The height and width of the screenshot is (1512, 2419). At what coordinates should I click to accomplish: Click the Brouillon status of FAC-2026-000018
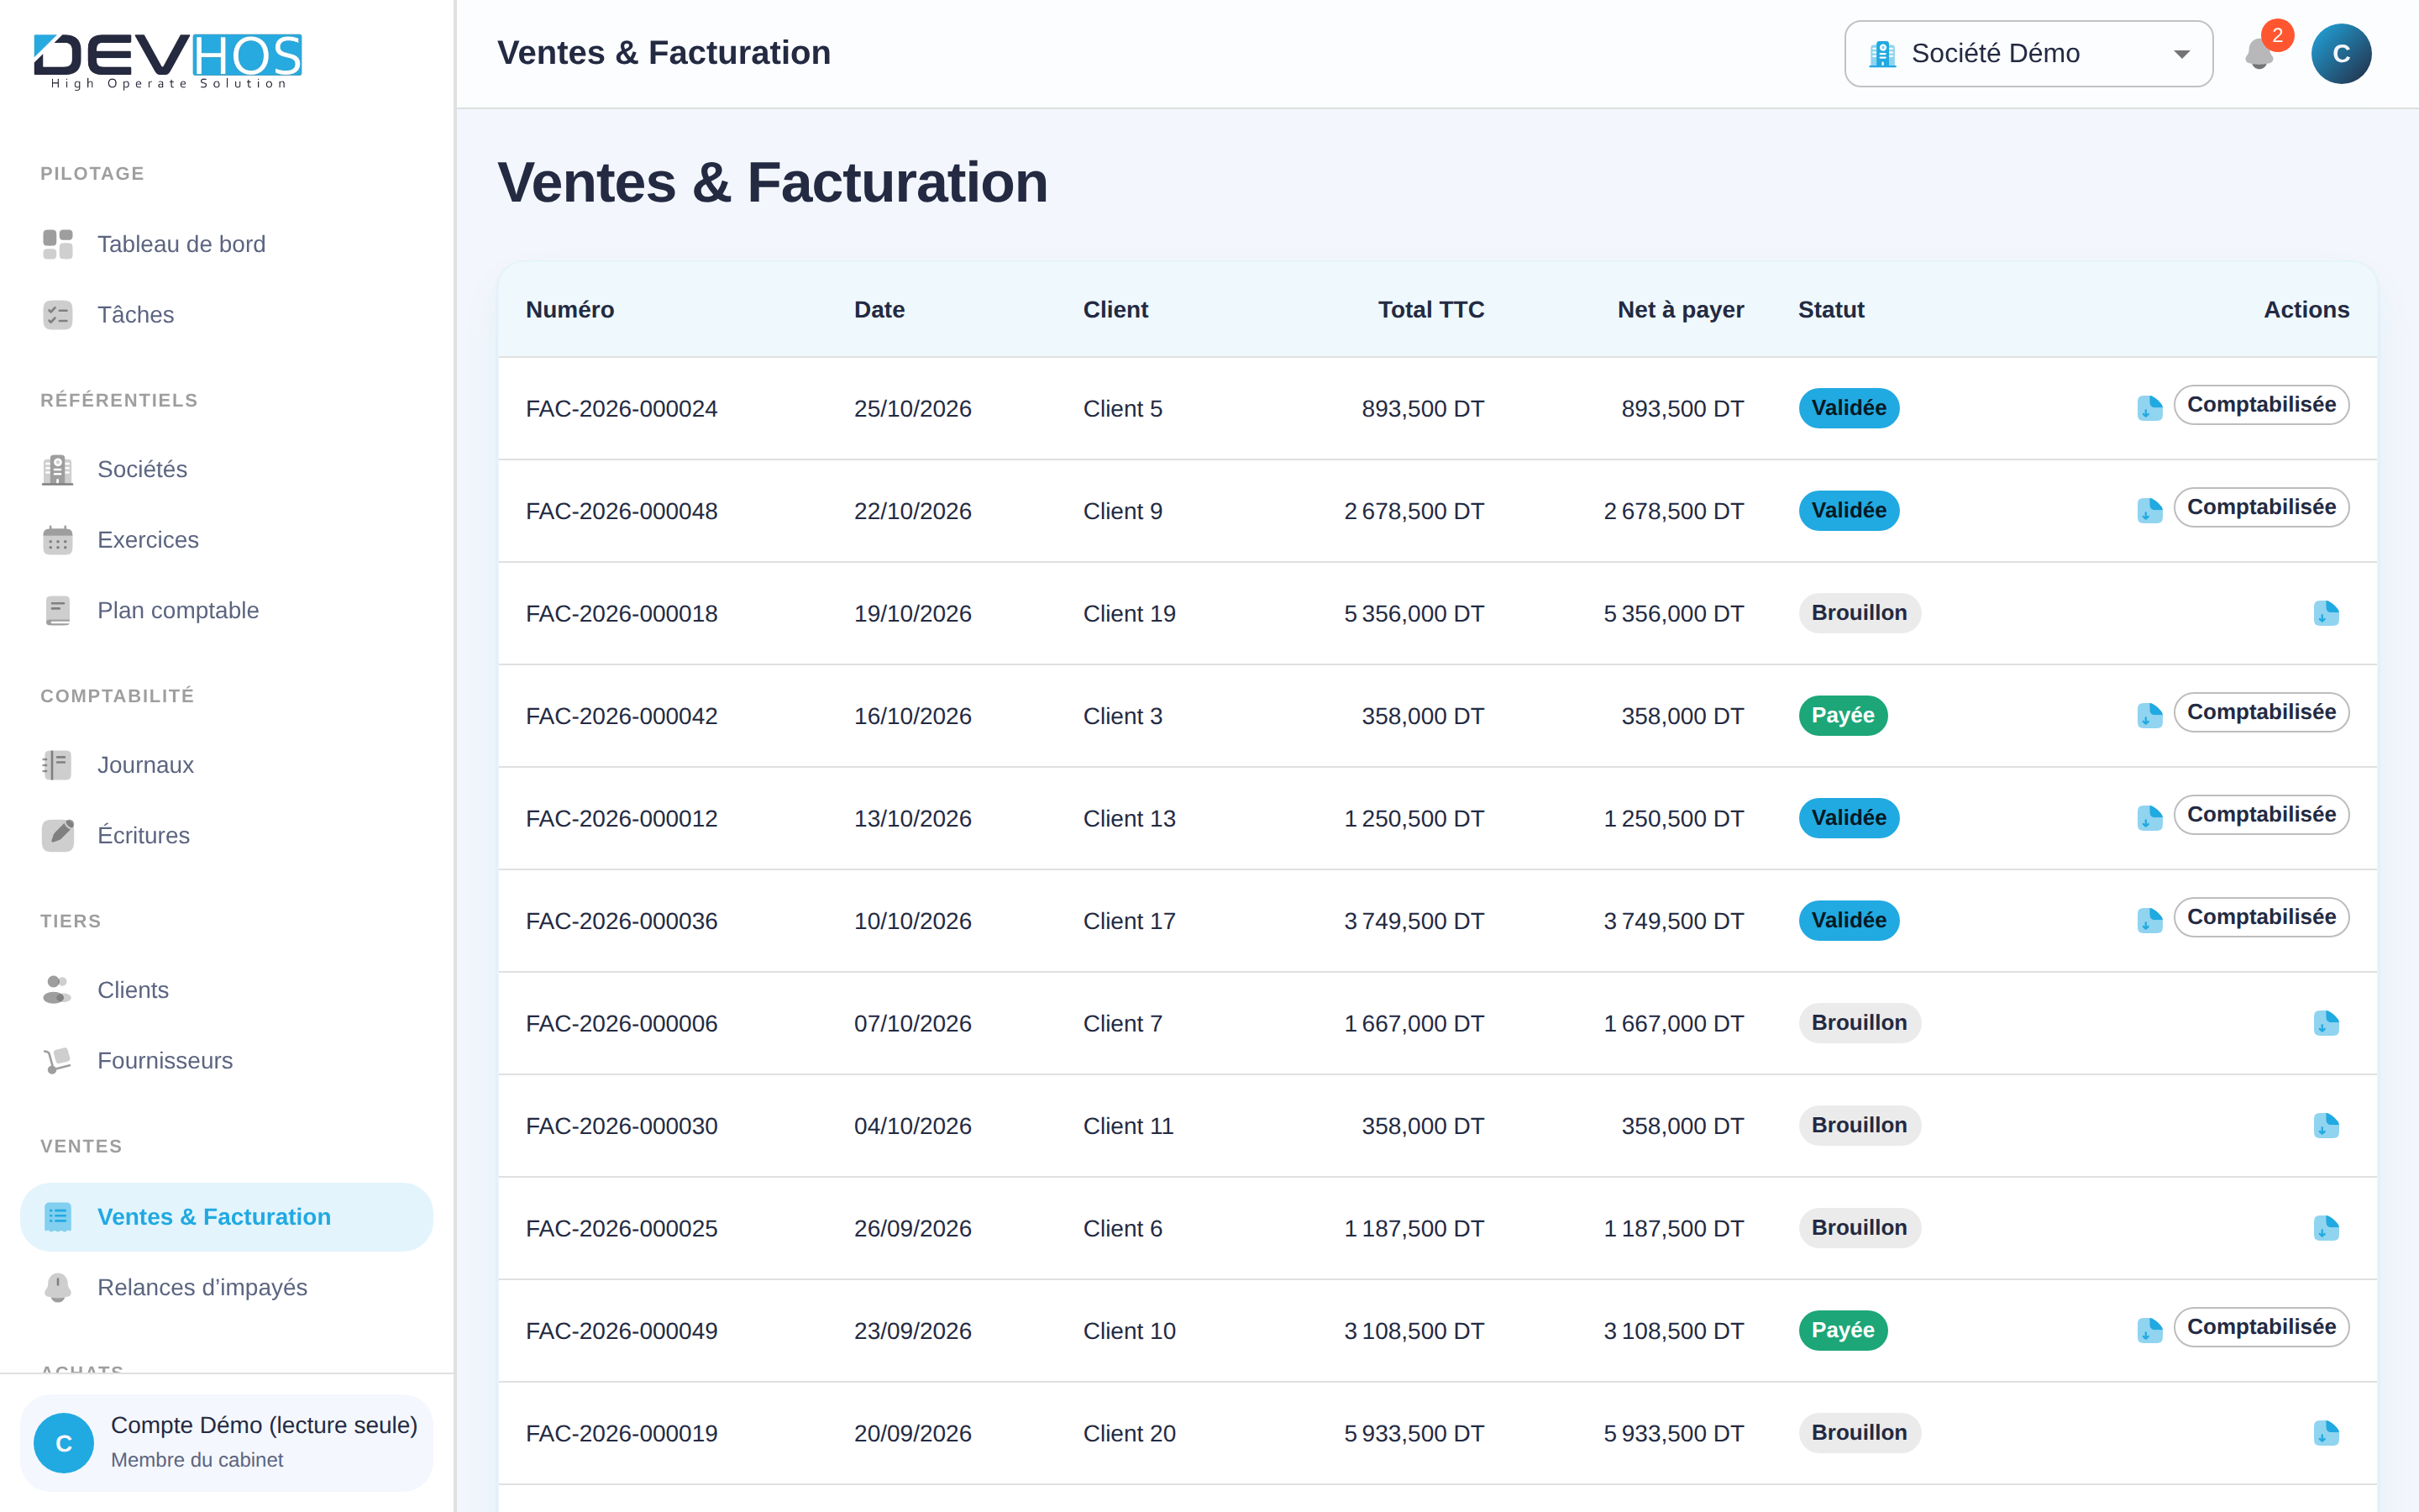[1860, 613]
